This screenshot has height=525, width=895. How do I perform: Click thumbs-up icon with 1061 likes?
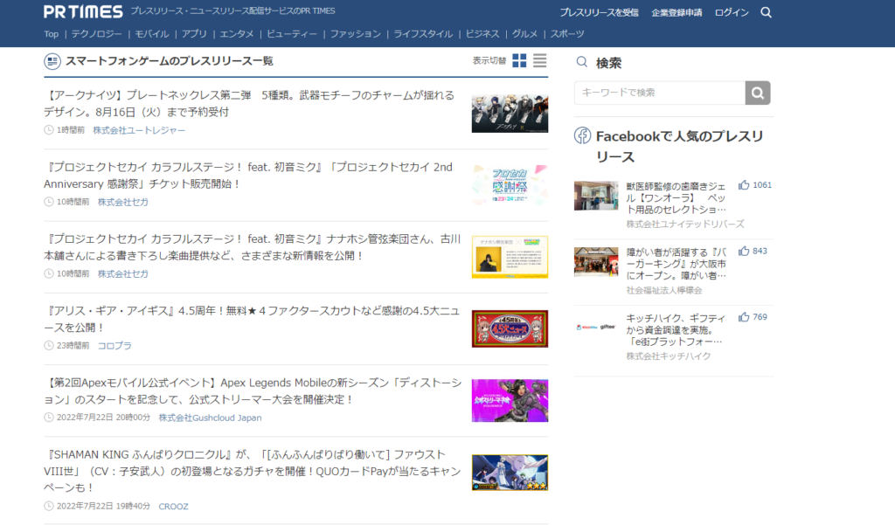coord(744,185)
